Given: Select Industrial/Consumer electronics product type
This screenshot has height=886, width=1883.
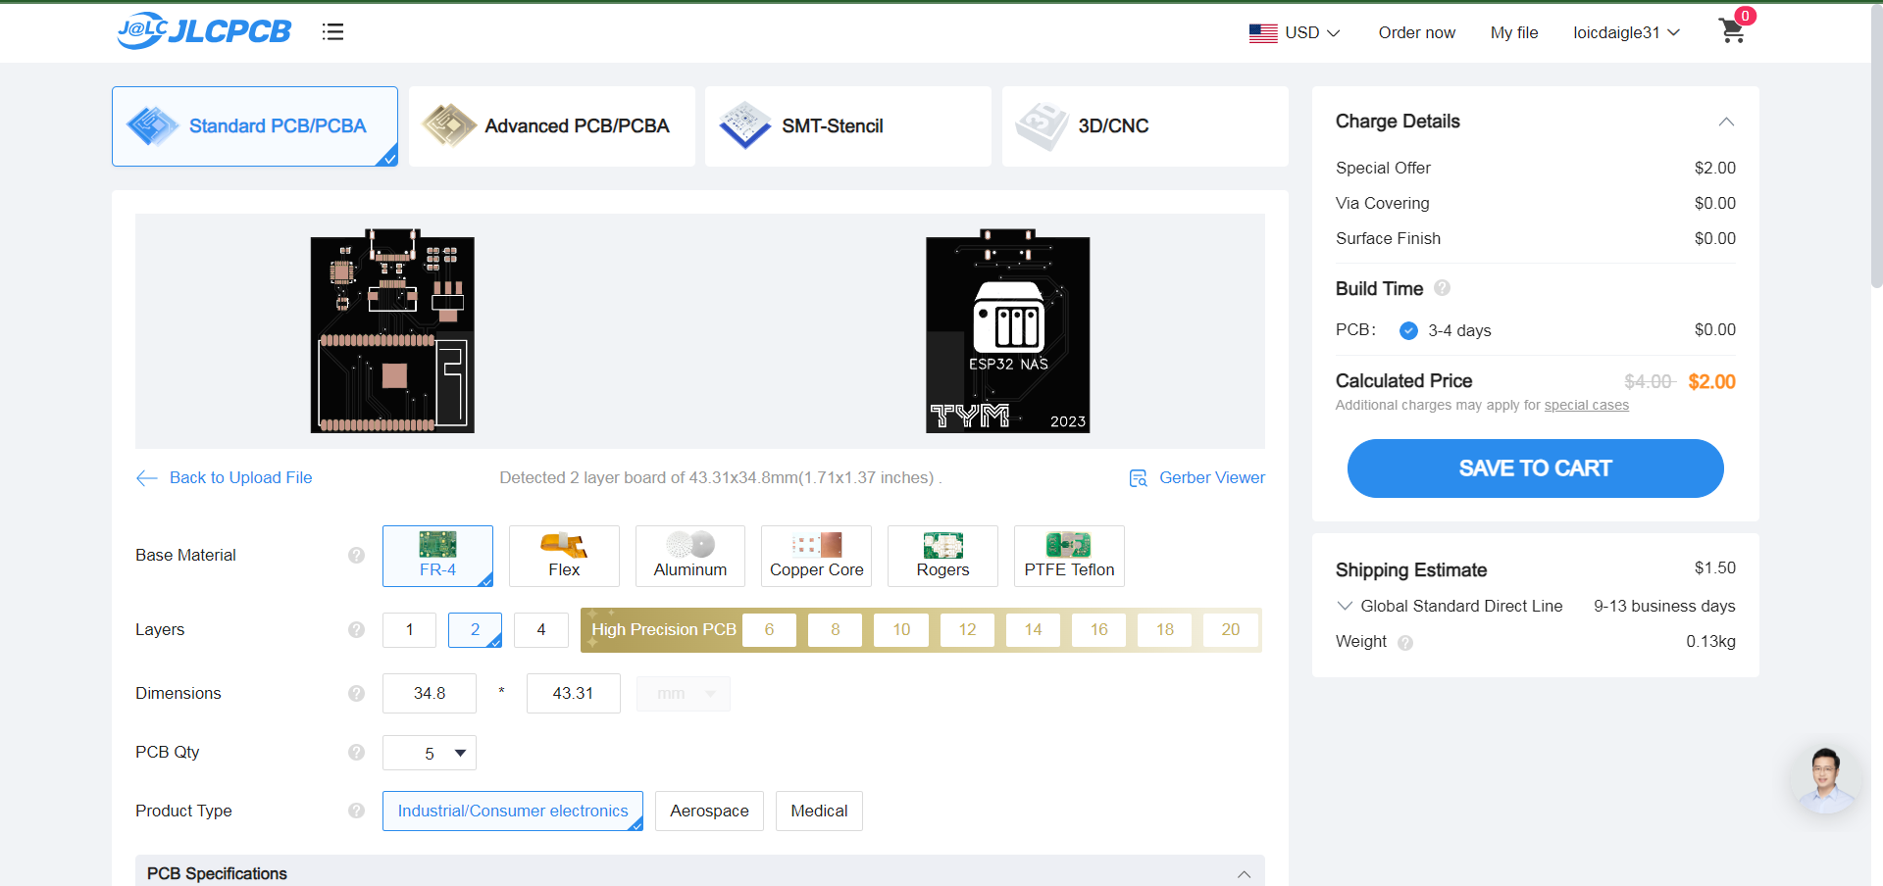Looking at the screenshot, I should (513, 811).
